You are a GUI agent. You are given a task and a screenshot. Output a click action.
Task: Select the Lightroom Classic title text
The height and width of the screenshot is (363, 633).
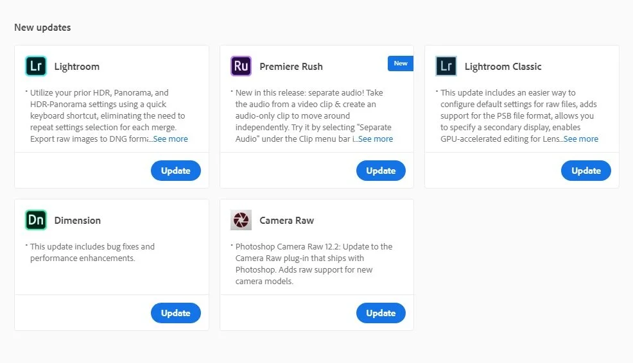click(x=503, y=67)
